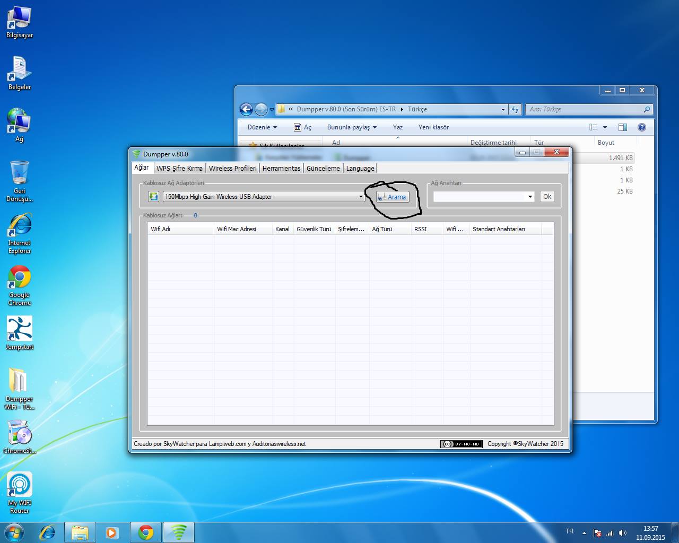Click the Aç button in Explorer toolbar
The height and width of the screenshot is (543, 679).
pyautogui.click(x=302, y=127)
